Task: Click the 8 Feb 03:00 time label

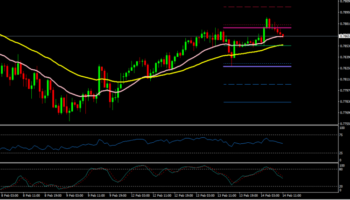Action: coord(10,196)
